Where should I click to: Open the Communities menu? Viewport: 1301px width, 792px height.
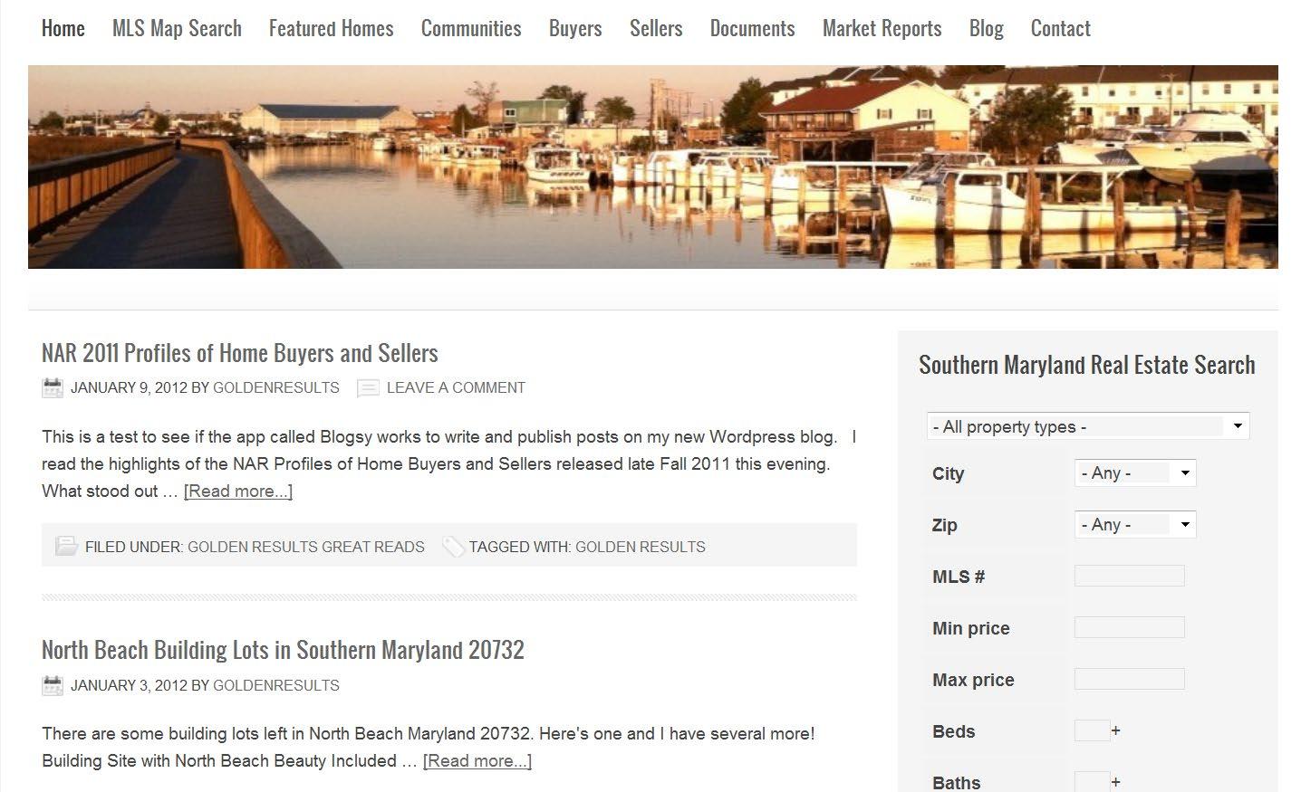pos(471,28)
